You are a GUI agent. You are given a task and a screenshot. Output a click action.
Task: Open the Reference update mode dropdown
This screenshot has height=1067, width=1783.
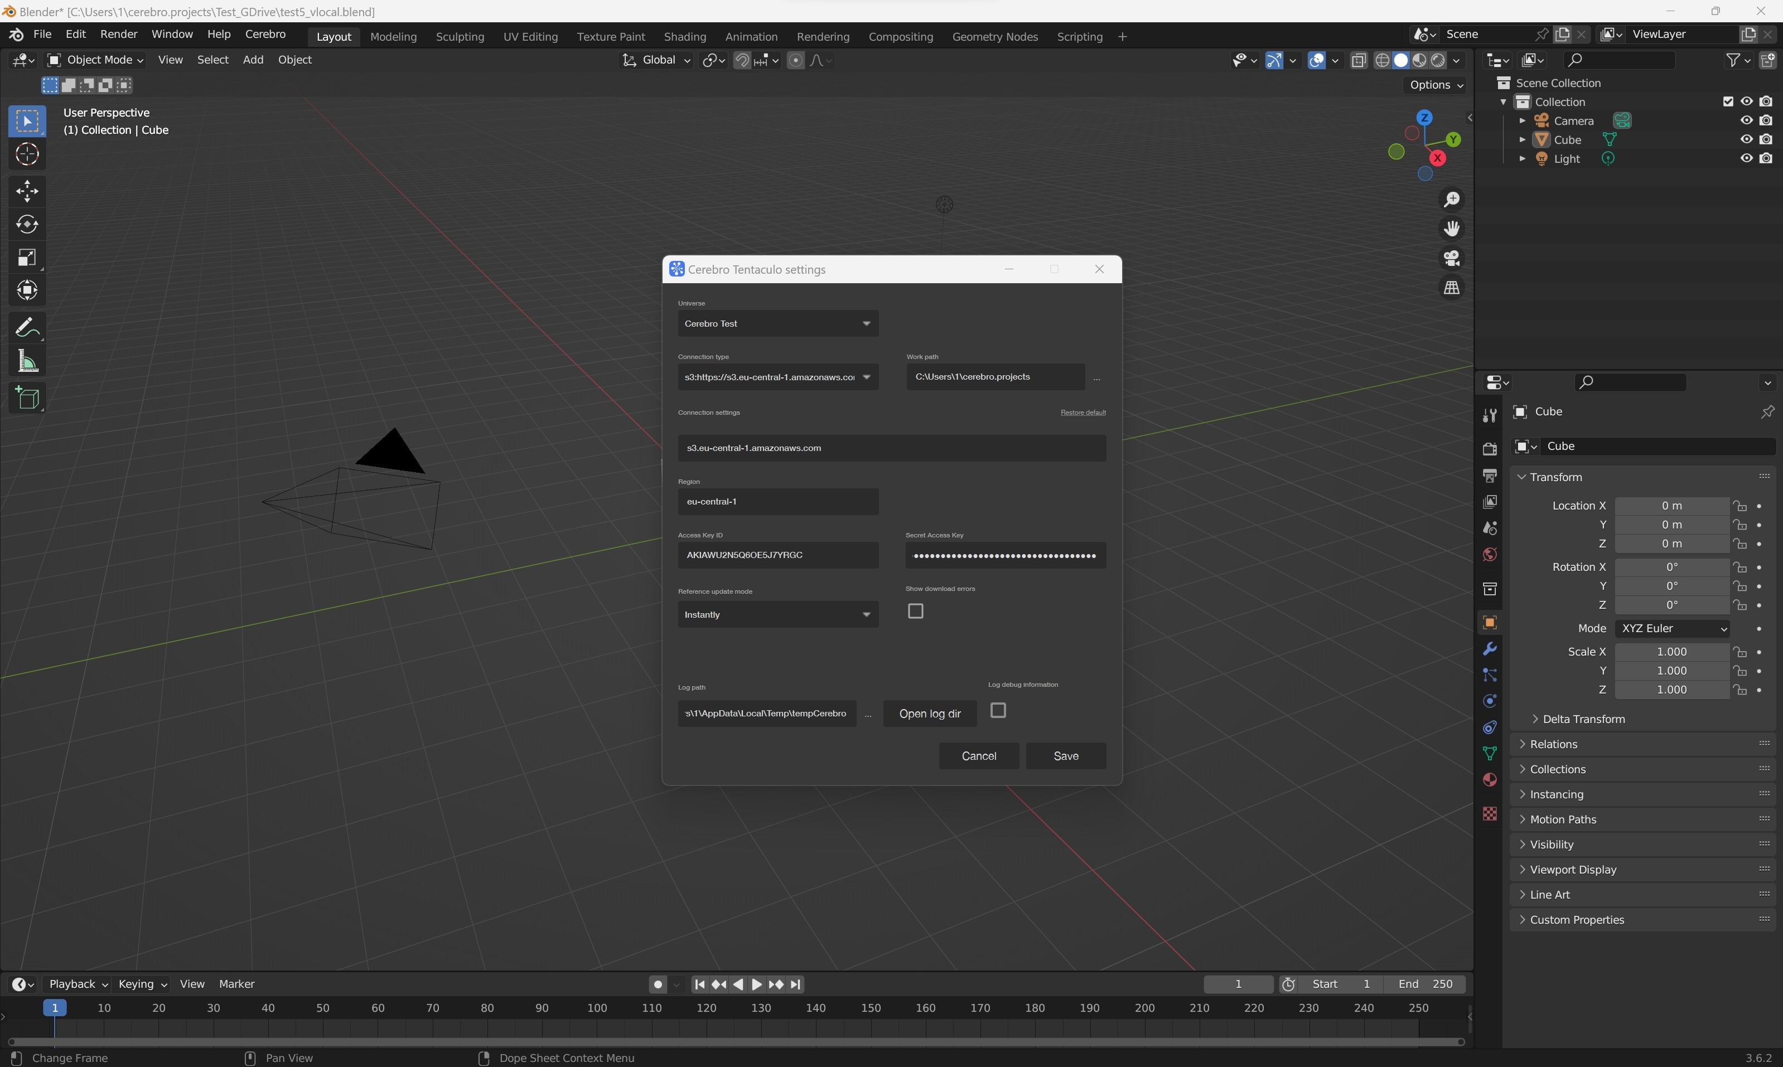click(777, 615)
